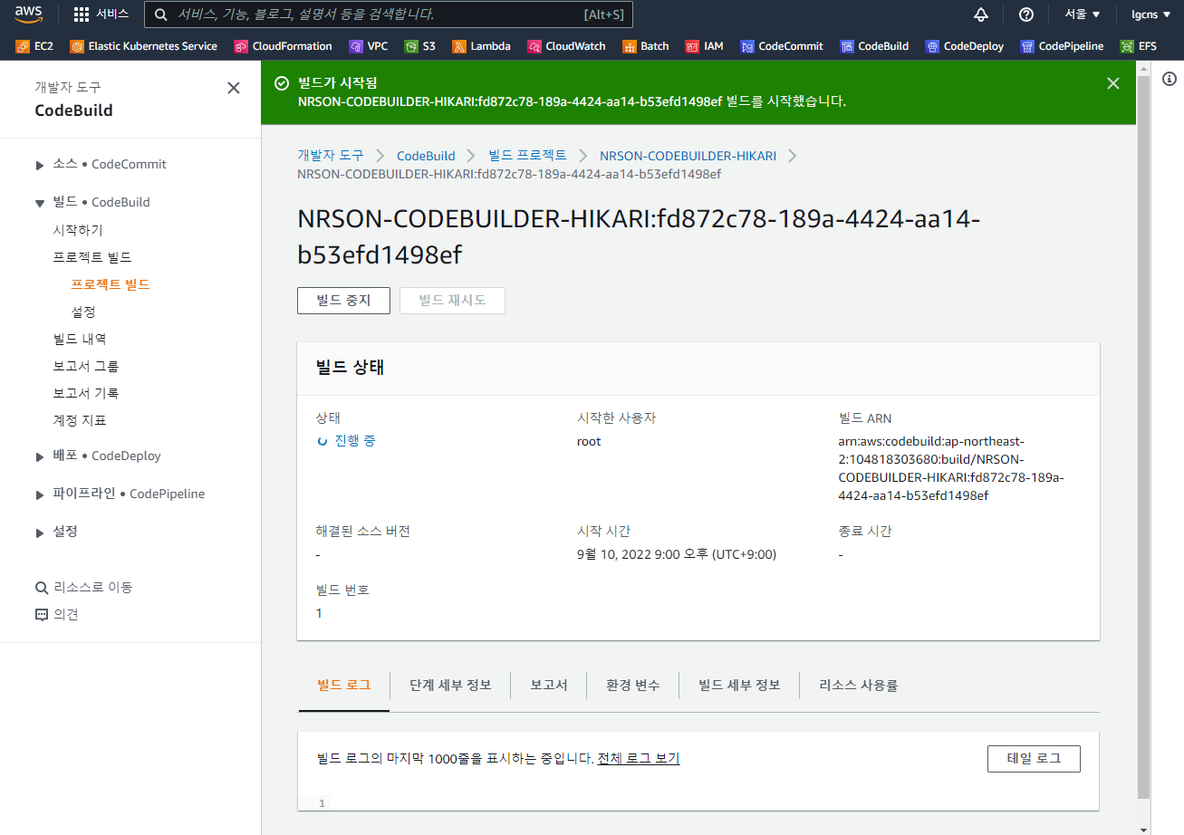
Task: Go to 개발자 도구 breadcrumb
Action: [x=331, y=156]
